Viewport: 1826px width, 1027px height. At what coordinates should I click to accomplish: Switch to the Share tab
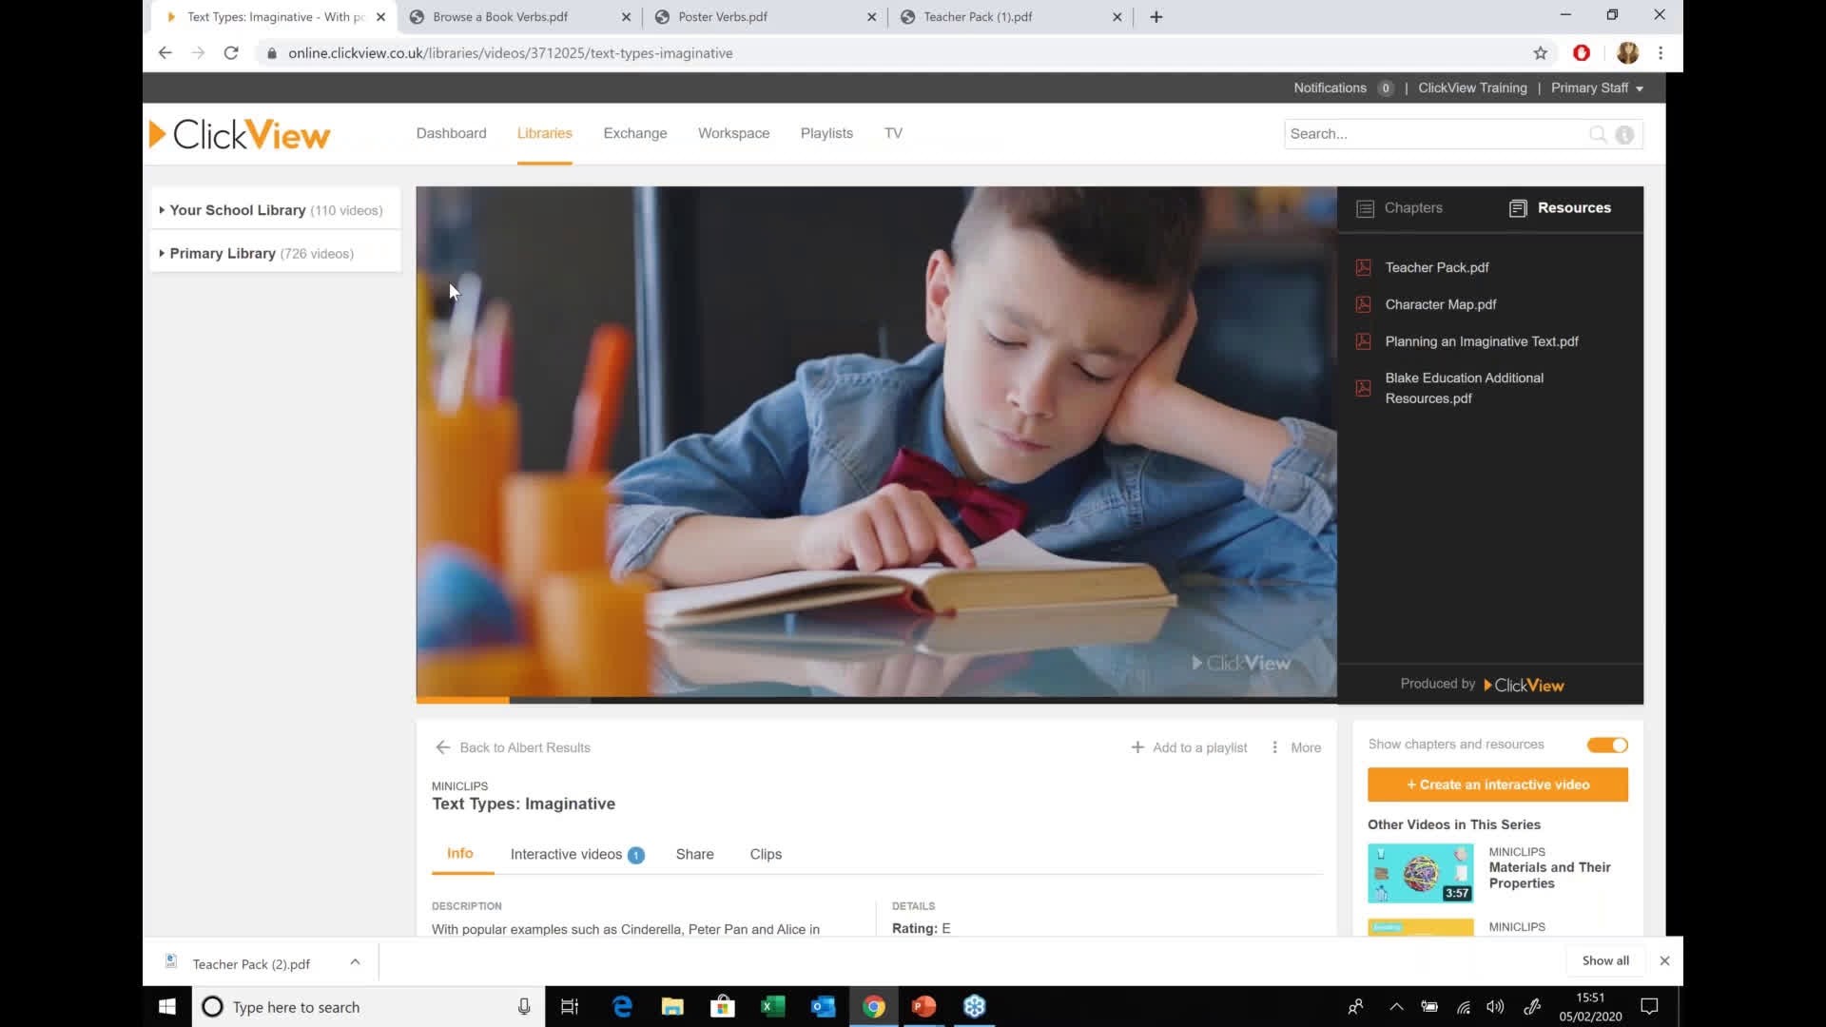[694, 854]
